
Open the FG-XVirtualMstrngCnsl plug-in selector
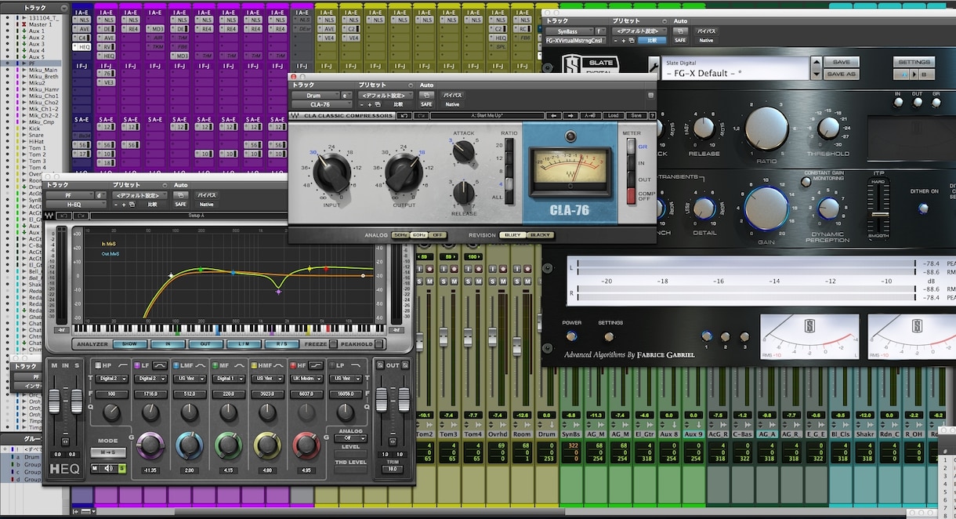click(575, 40)
